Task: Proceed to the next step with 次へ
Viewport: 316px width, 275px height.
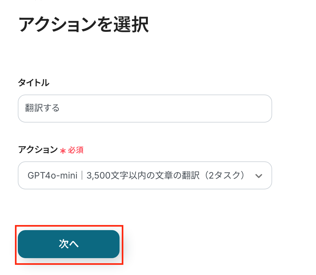Action: (x=69, y=244)
